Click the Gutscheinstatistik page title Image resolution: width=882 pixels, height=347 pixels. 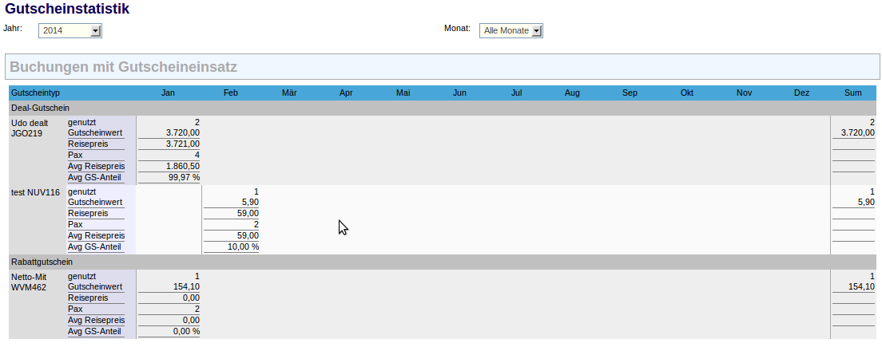67,10
